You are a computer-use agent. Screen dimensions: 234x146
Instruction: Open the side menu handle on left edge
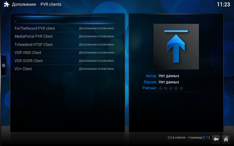click(3, 65)
